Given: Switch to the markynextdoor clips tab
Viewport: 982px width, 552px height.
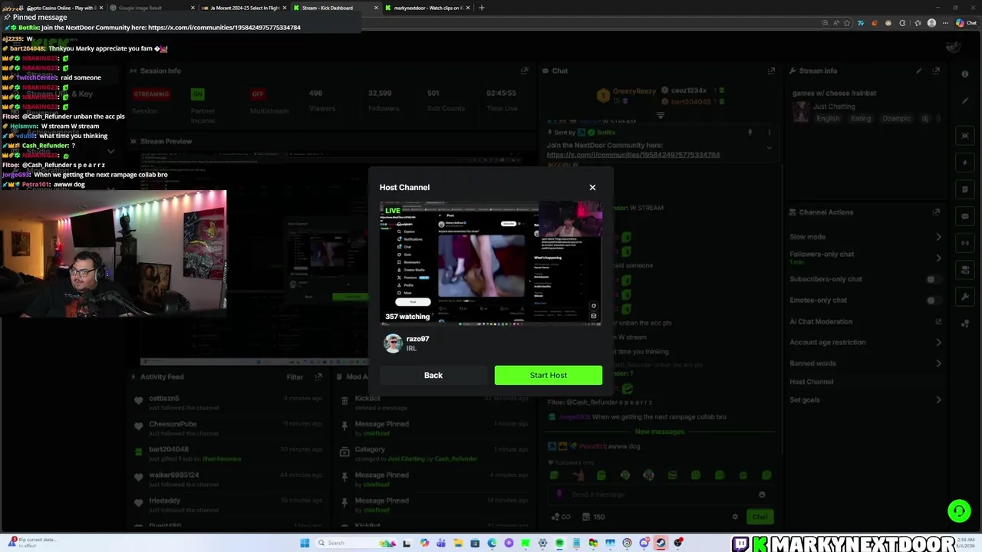Looking at the screenshot, I should click(x=427, y=8).
